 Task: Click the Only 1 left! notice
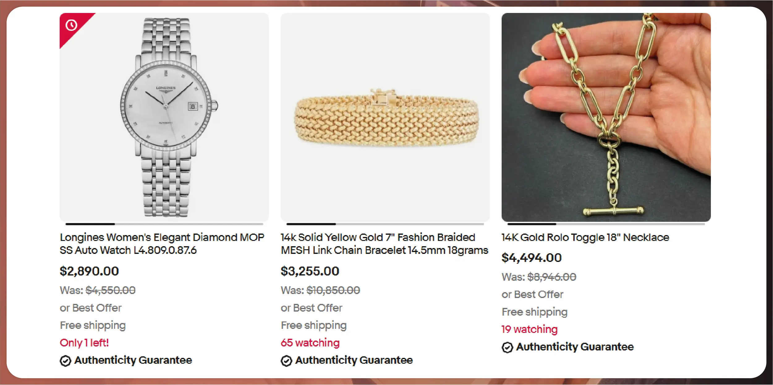84,343
